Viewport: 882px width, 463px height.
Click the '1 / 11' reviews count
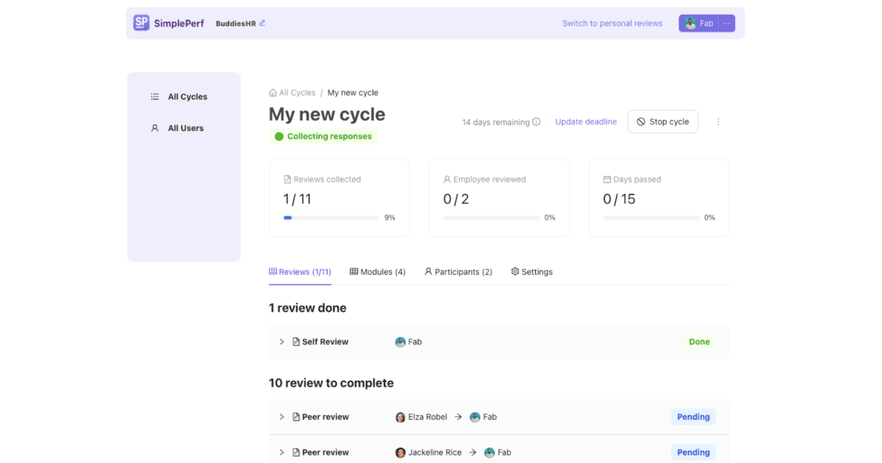click(298, 199)
